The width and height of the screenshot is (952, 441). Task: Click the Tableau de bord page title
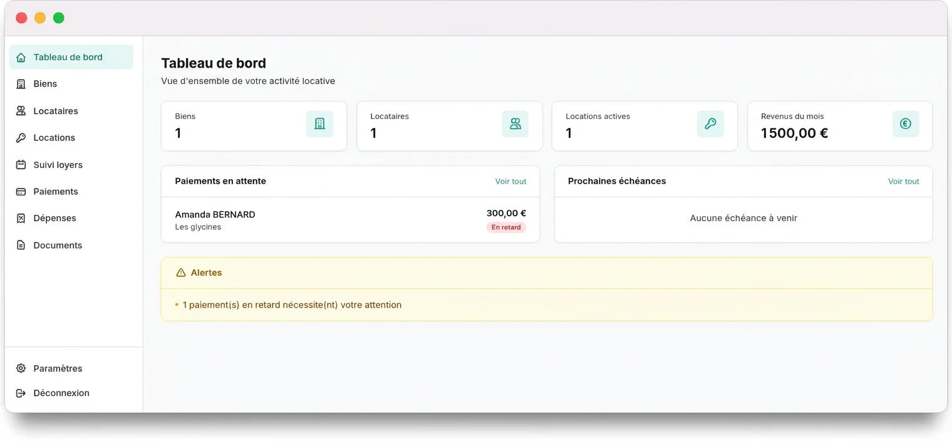click(x=214, y=63)
